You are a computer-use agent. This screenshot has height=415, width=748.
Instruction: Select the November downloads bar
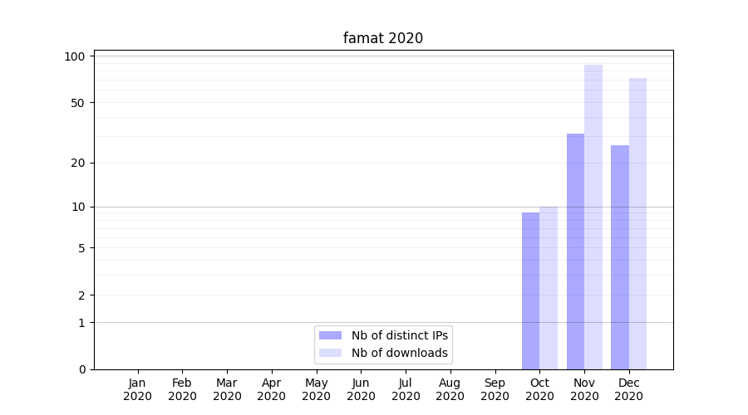593,217
